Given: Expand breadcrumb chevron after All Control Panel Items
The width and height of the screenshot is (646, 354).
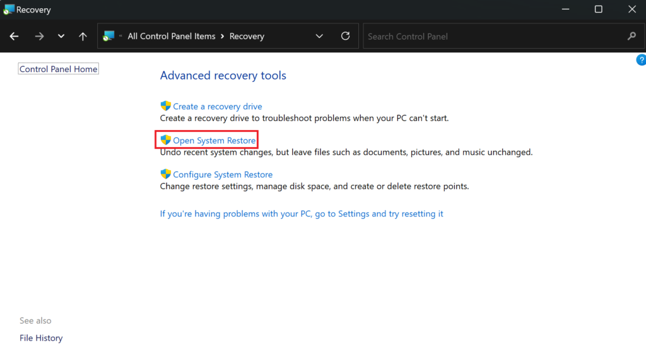Looking at the screenshot, I should (223, 37).
